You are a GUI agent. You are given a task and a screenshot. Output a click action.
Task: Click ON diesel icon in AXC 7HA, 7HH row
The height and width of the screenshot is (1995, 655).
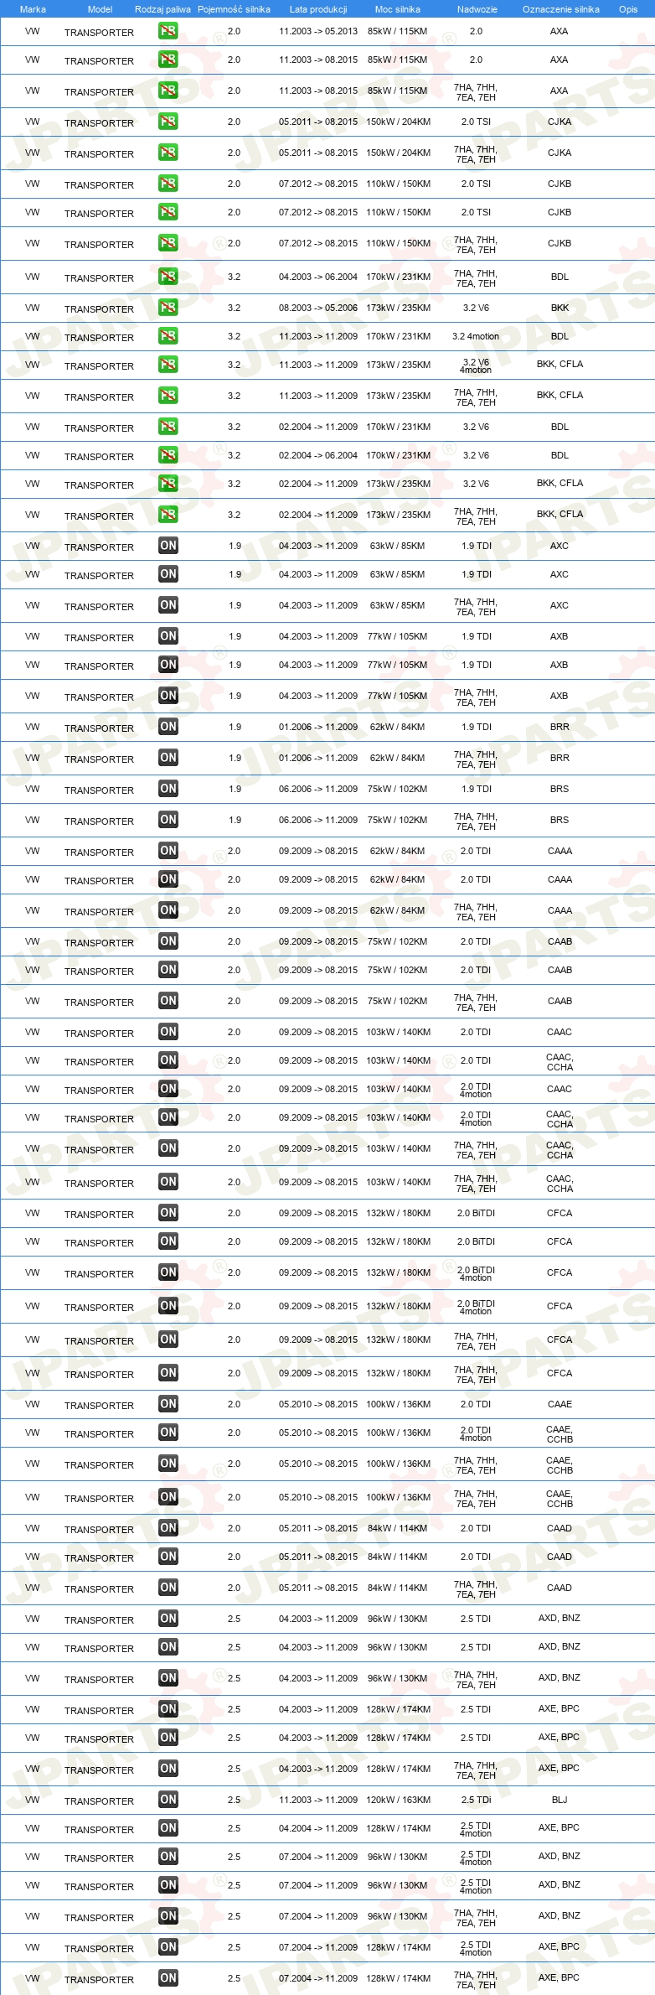coord(168,605)
